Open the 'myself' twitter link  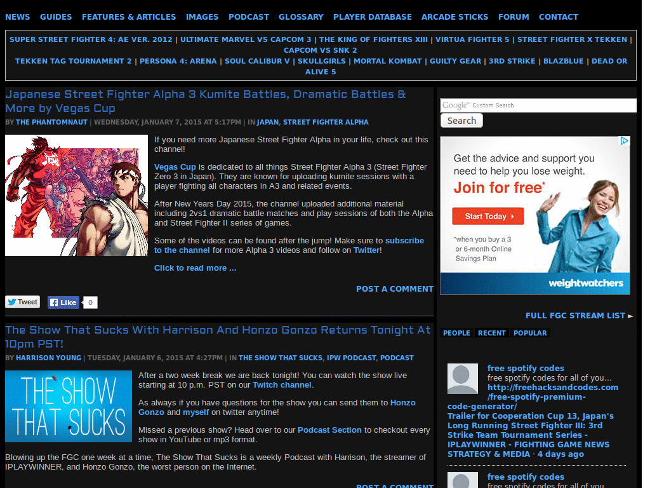coord(196,412)
